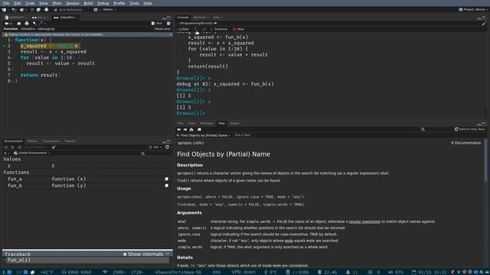This screenshot has width=490, height=275.
Task: Click the Help home icon
Action: tap(191, 129)
